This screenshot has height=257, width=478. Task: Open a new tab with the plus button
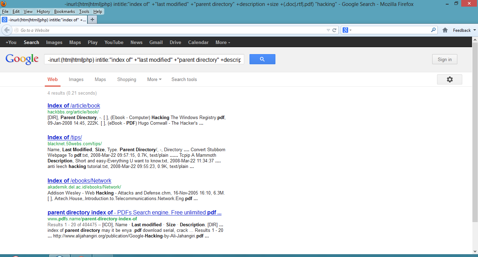click(92, 20)
